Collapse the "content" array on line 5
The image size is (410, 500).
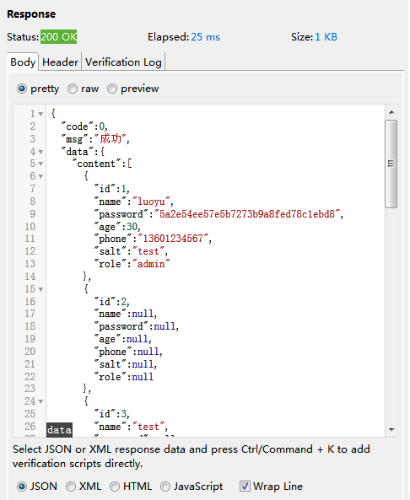[40, 164]
